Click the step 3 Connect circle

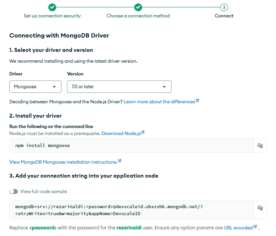224,7
